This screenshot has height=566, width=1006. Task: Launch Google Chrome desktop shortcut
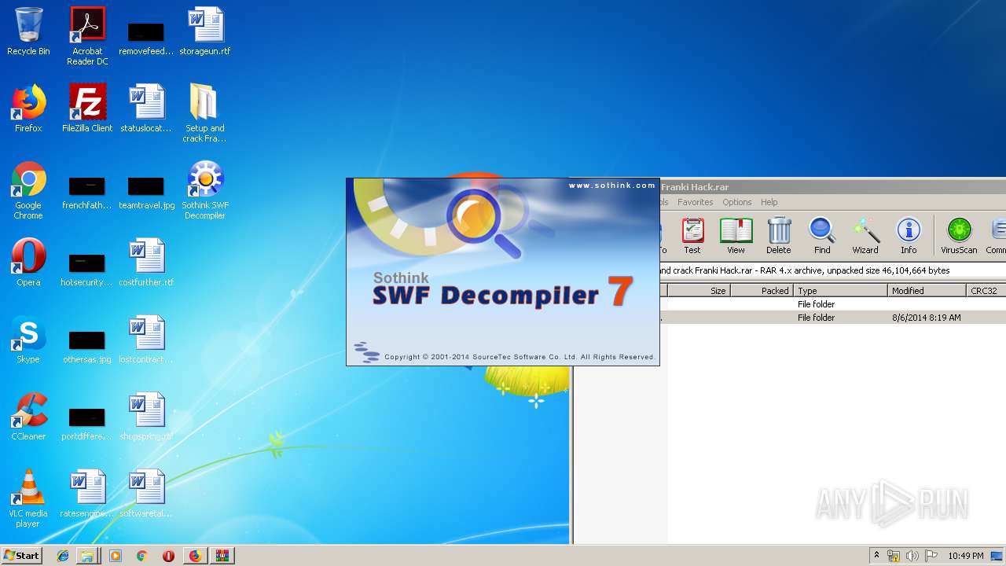coord(28,190)
